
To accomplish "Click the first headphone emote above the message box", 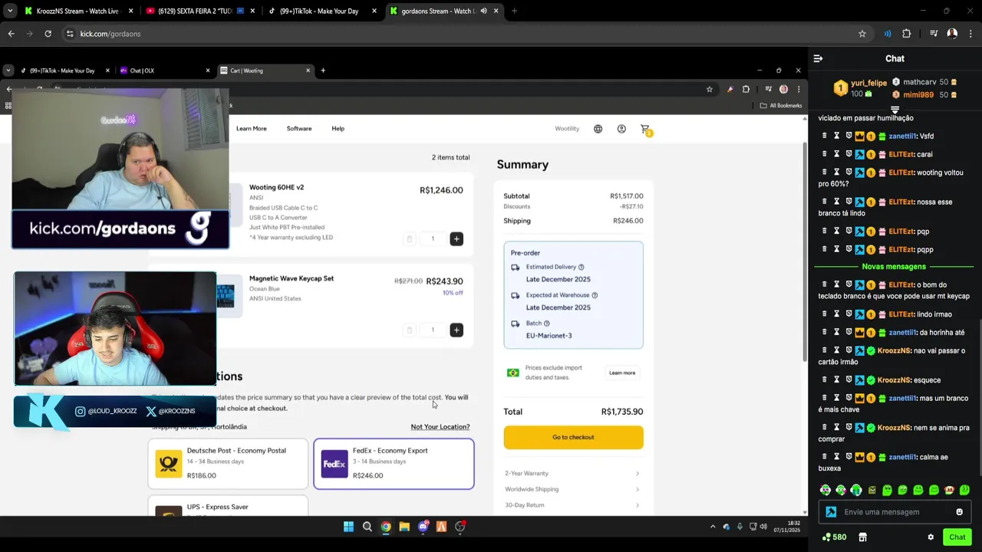I will pos(825,490).
